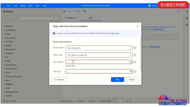Screen dimensions: 190x107
Task: Click info icon next to Excel instance
Action: click(135, 48)
